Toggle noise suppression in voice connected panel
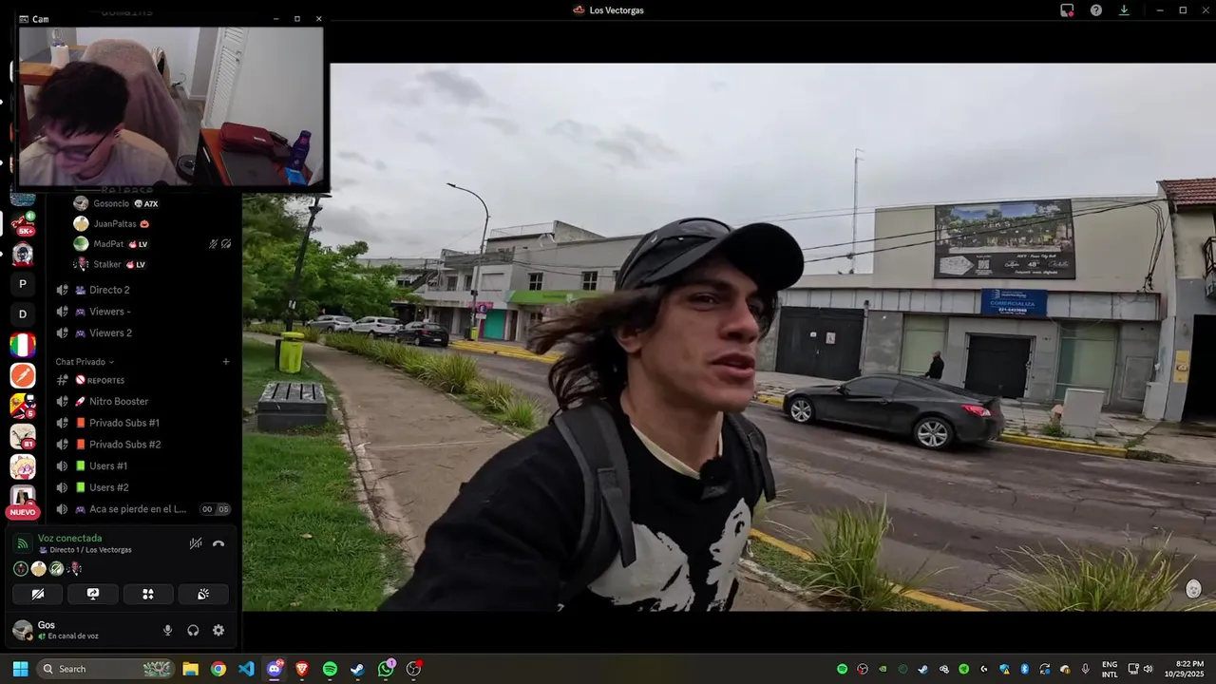1216x684 pixels. tap(195, 543)
